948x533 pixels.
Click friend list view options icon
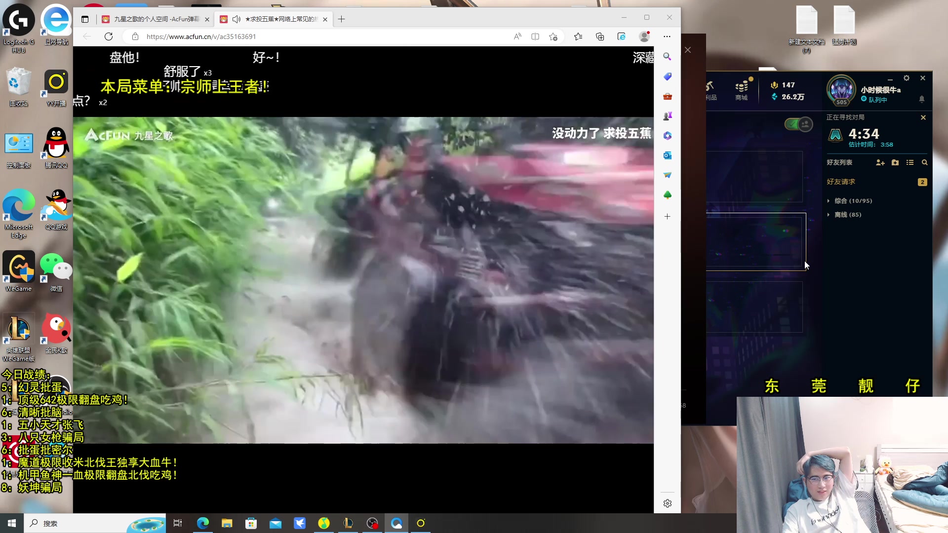click(910, 162)
